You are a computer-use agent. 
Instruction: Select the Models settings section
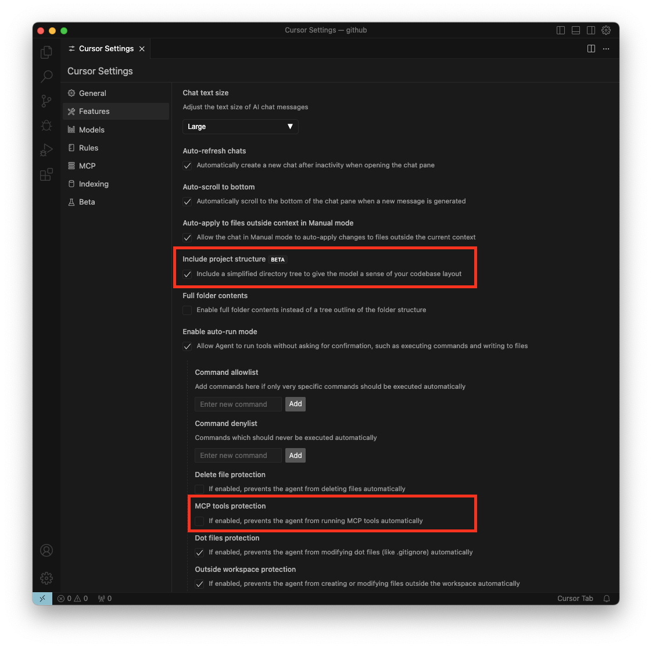92,130
